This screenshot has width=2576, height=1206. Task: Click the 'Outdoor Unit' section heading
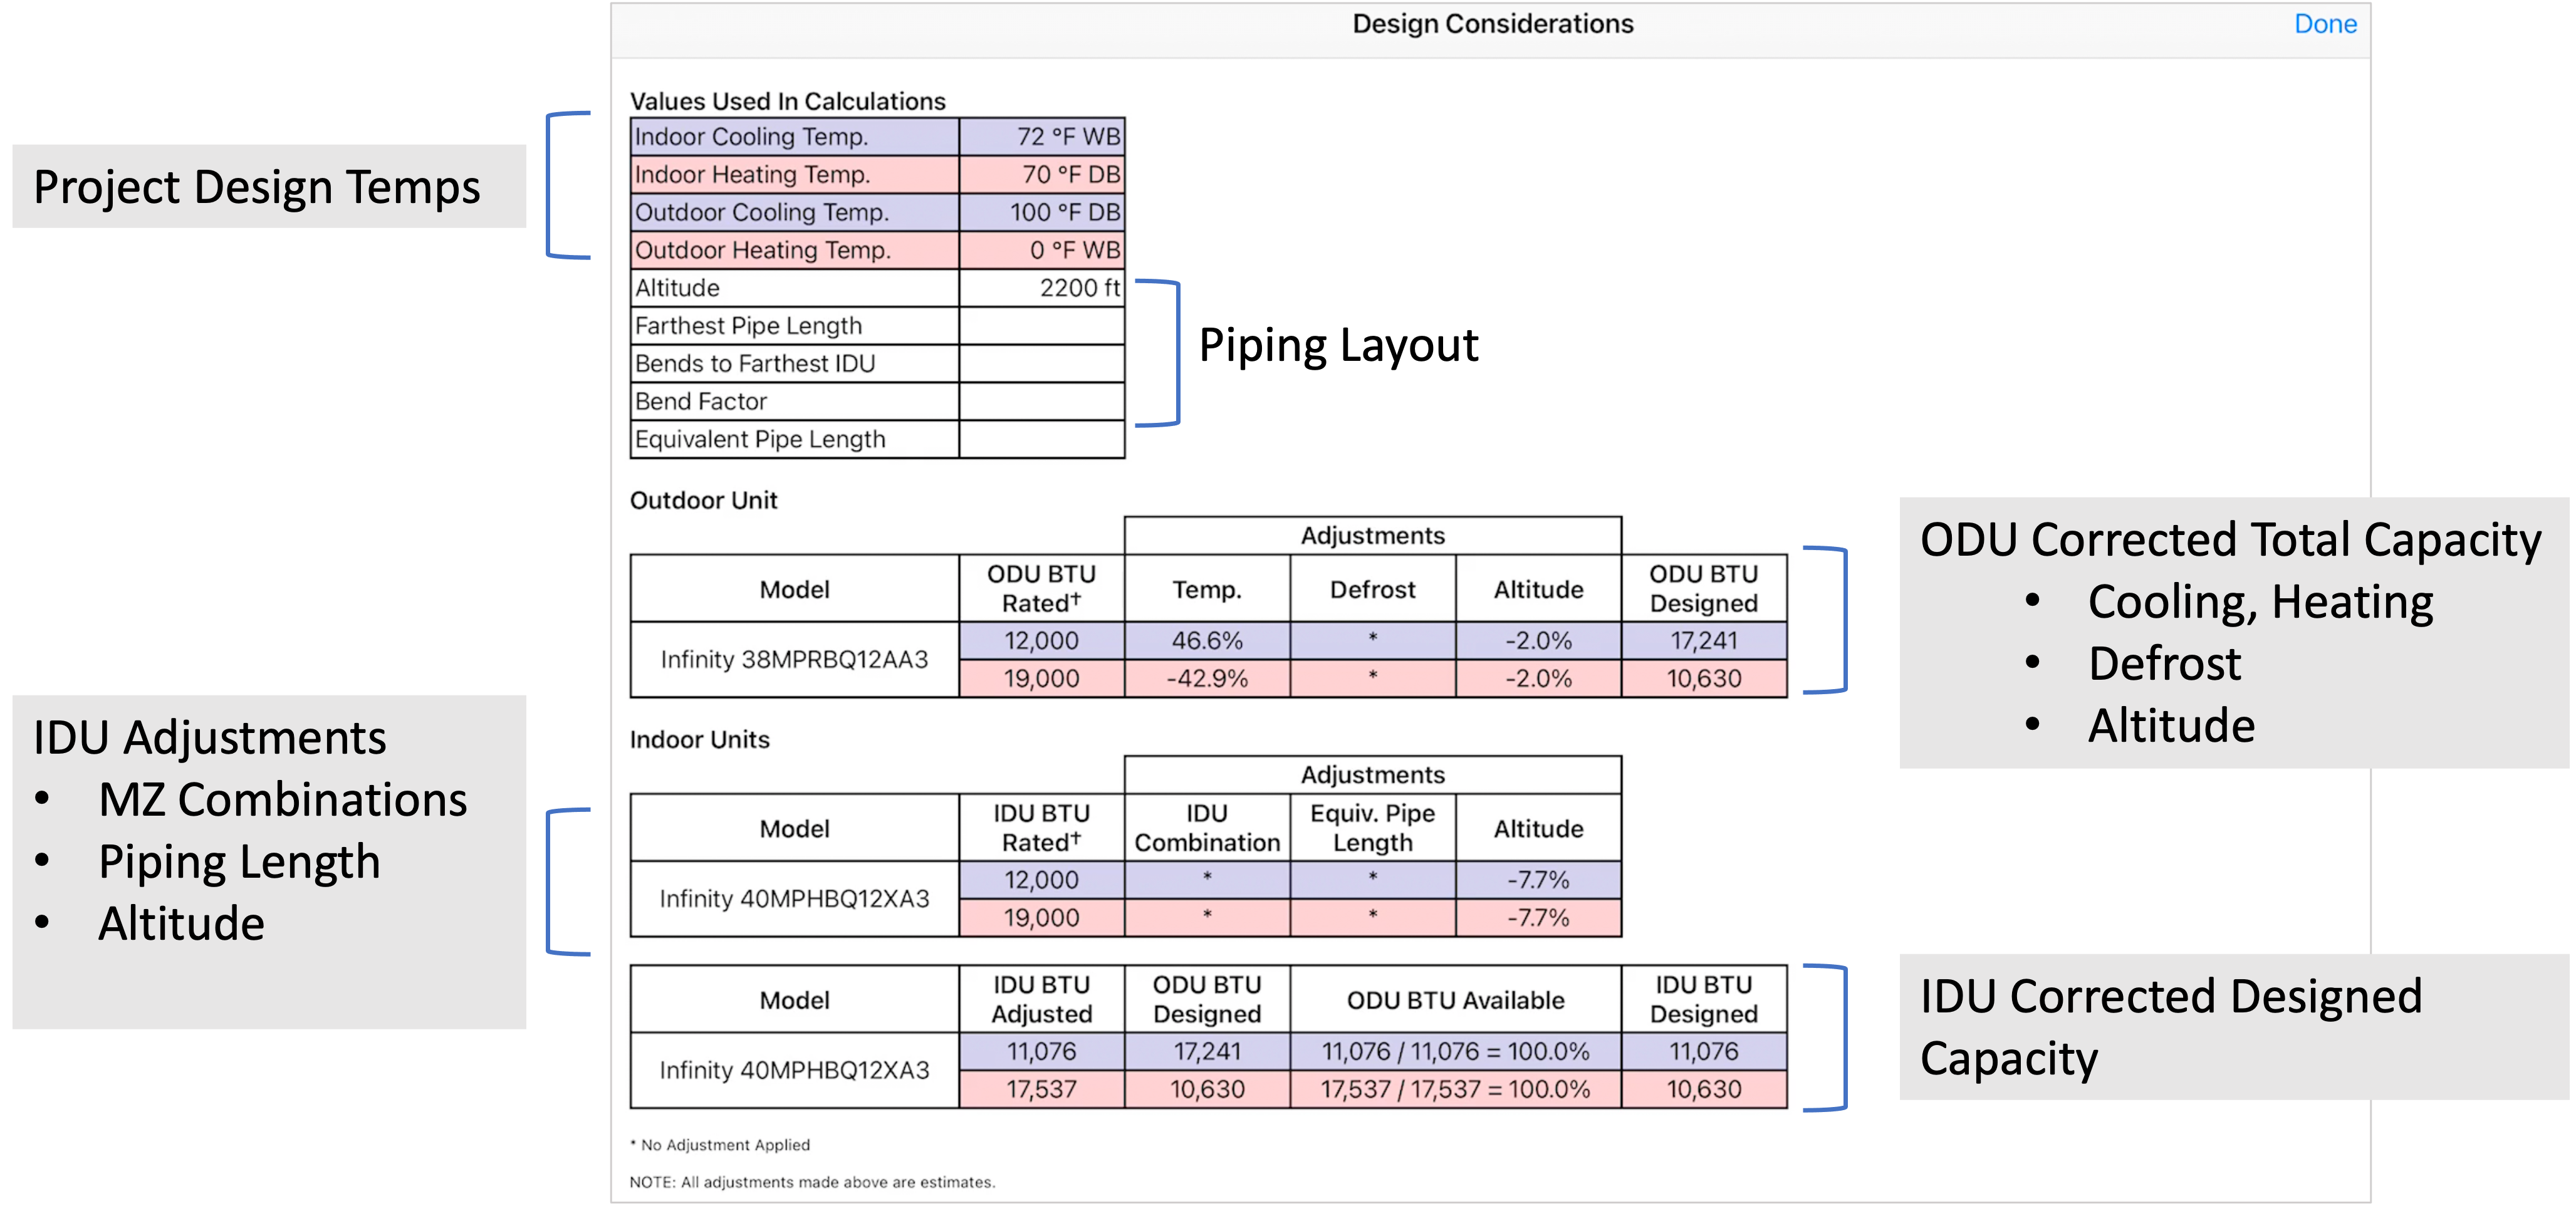703,500
